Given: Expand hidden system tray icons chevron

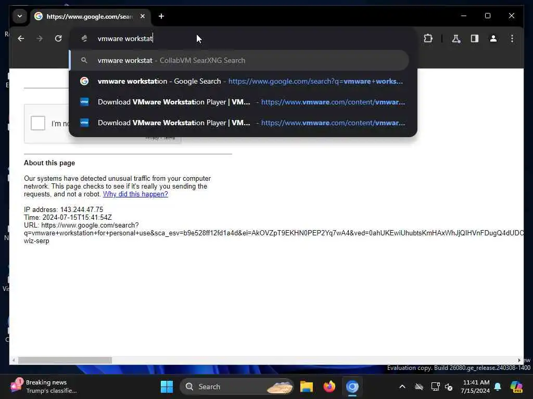Looking at the screenshot, I should tap(402, 387).
